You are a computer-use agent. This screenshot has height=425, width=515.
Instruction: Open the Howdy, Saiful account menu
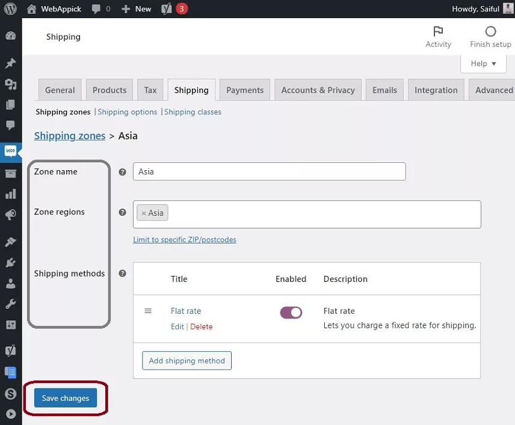482,9
